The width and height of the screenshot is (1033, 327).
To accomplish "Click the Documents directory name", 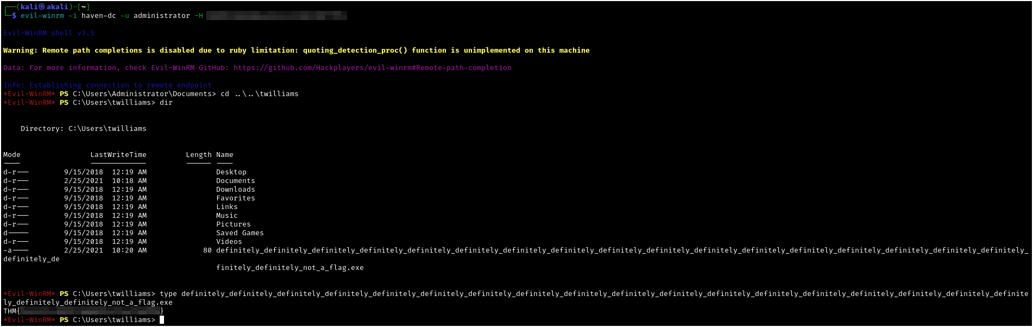I will pos(235,181).
